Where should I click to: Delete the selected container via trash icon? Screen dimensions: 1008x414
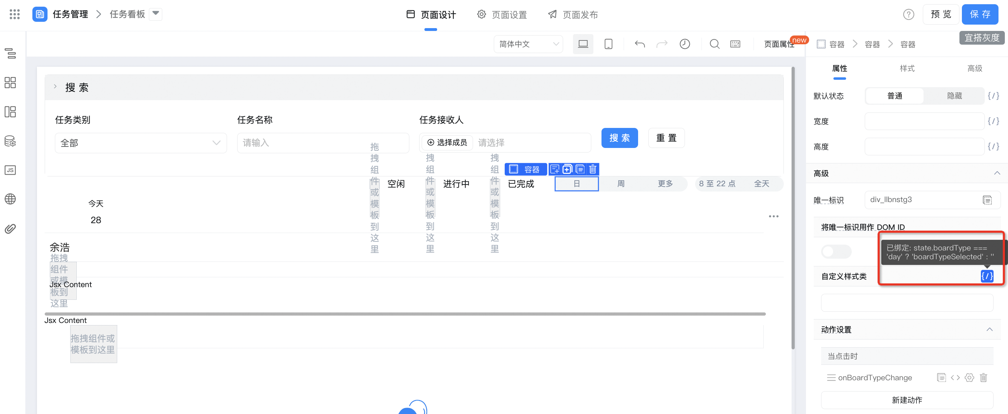(x=592, y=169)
